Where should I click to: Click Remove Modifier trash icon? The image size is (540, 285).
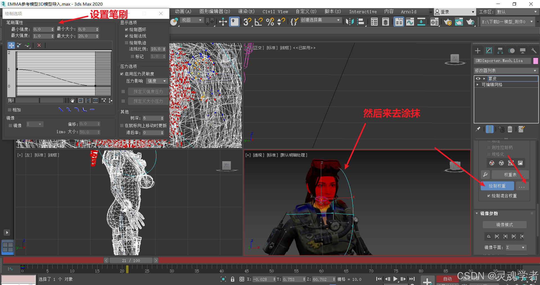point(510,129)
